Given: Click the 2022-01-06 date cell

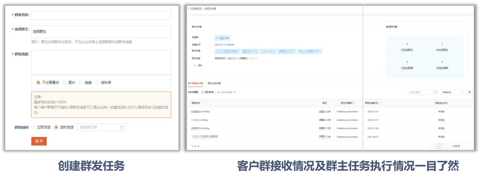Looking at the screenshot, I should (x=373, y=129).
